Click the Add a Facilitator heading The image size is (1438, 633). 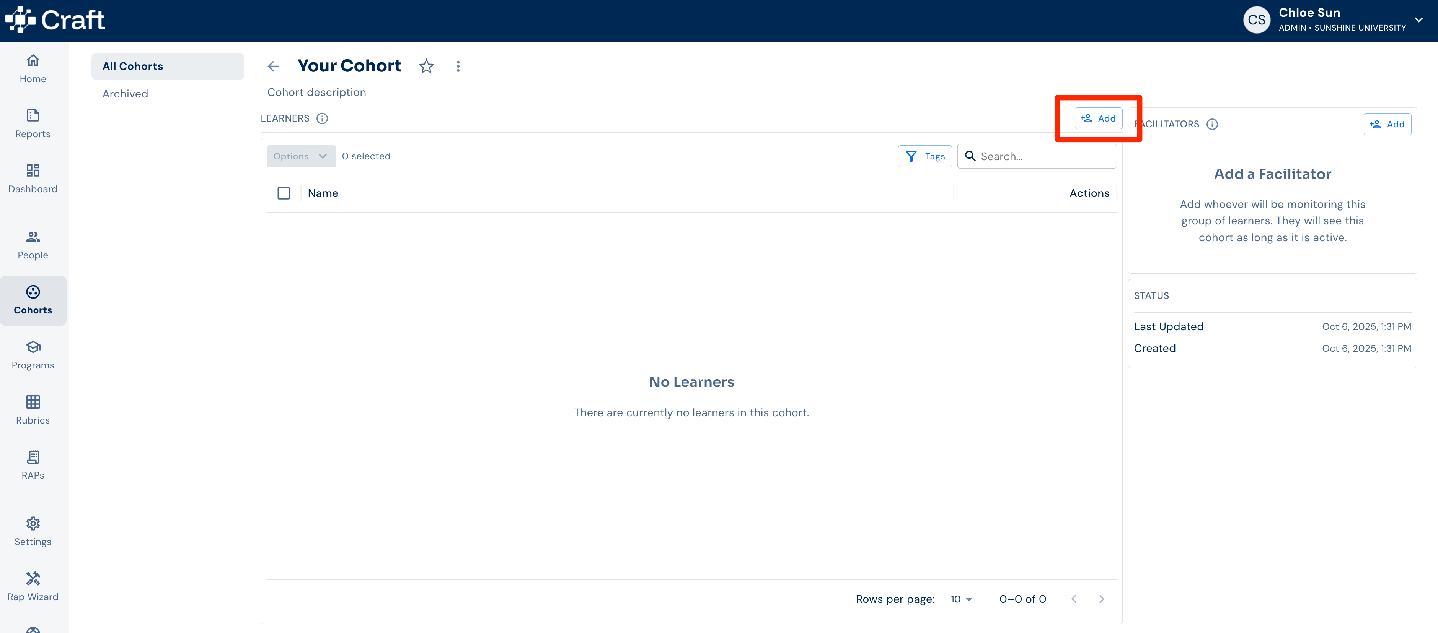click(1272, 174)
